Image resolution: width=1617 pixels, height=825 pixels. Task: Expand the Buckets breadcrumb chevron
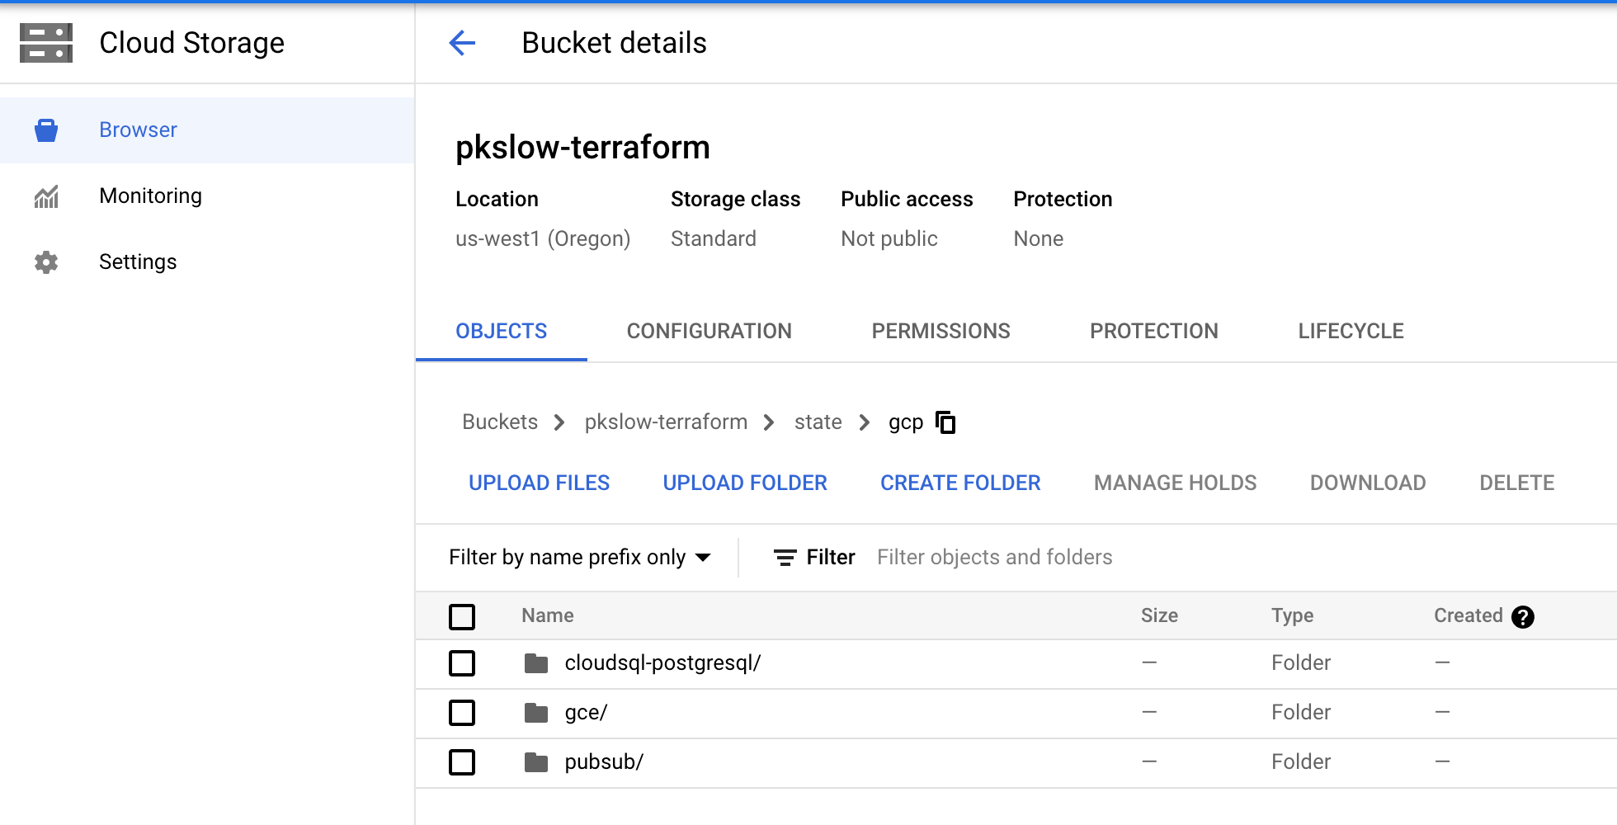[560, 422]
